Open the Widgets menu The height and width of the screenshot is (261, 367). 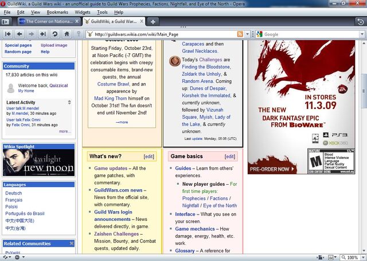[83, 12]
